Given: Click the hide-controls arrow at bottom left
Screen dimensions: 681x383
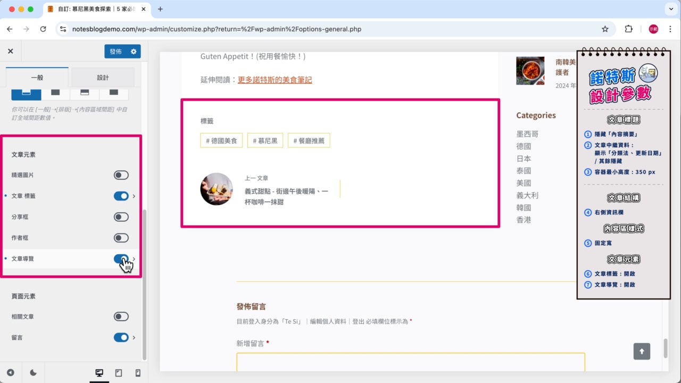Looking at the screenshot, I should tap(10, 373).
